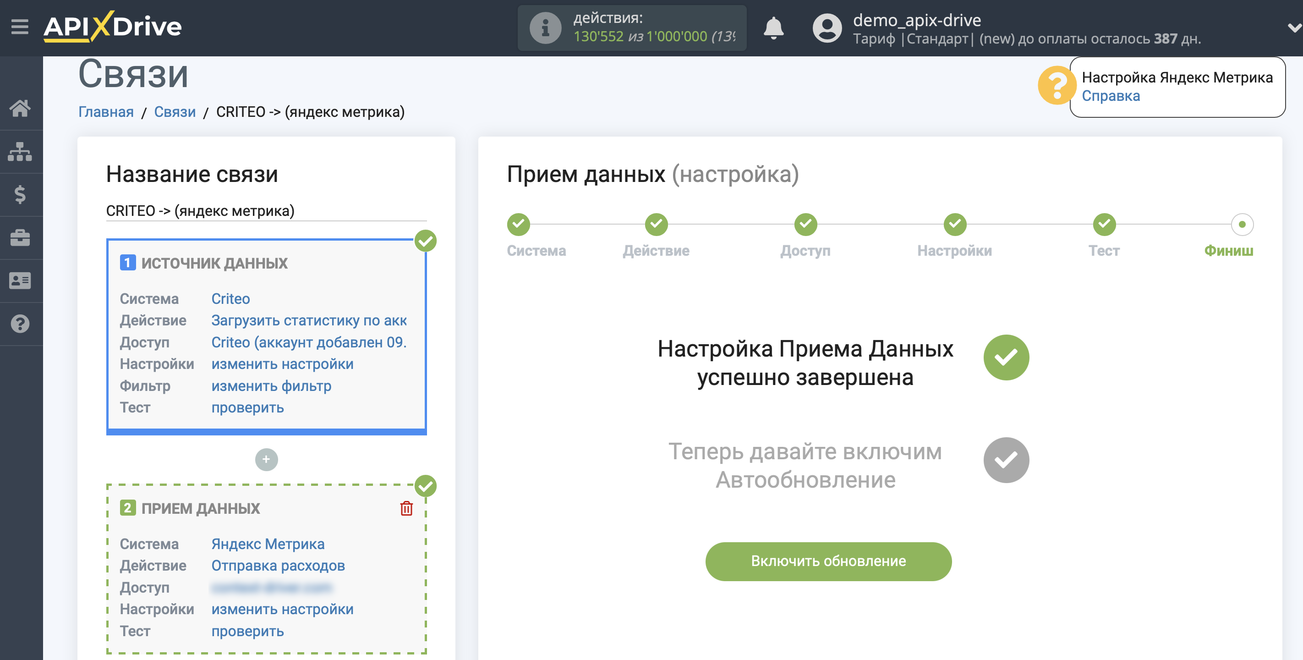Click the blurred access account link
1303x660 pixels.
pos(272,588)
